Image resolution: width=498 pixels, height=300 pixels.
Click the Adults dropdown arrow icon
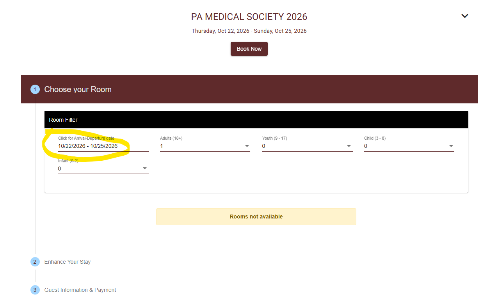(x=247, y=146)
